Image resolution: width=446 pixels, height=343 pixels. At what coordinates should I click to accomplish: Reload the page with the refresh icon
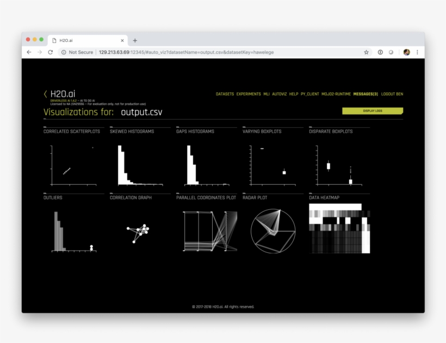pos(50,52)
